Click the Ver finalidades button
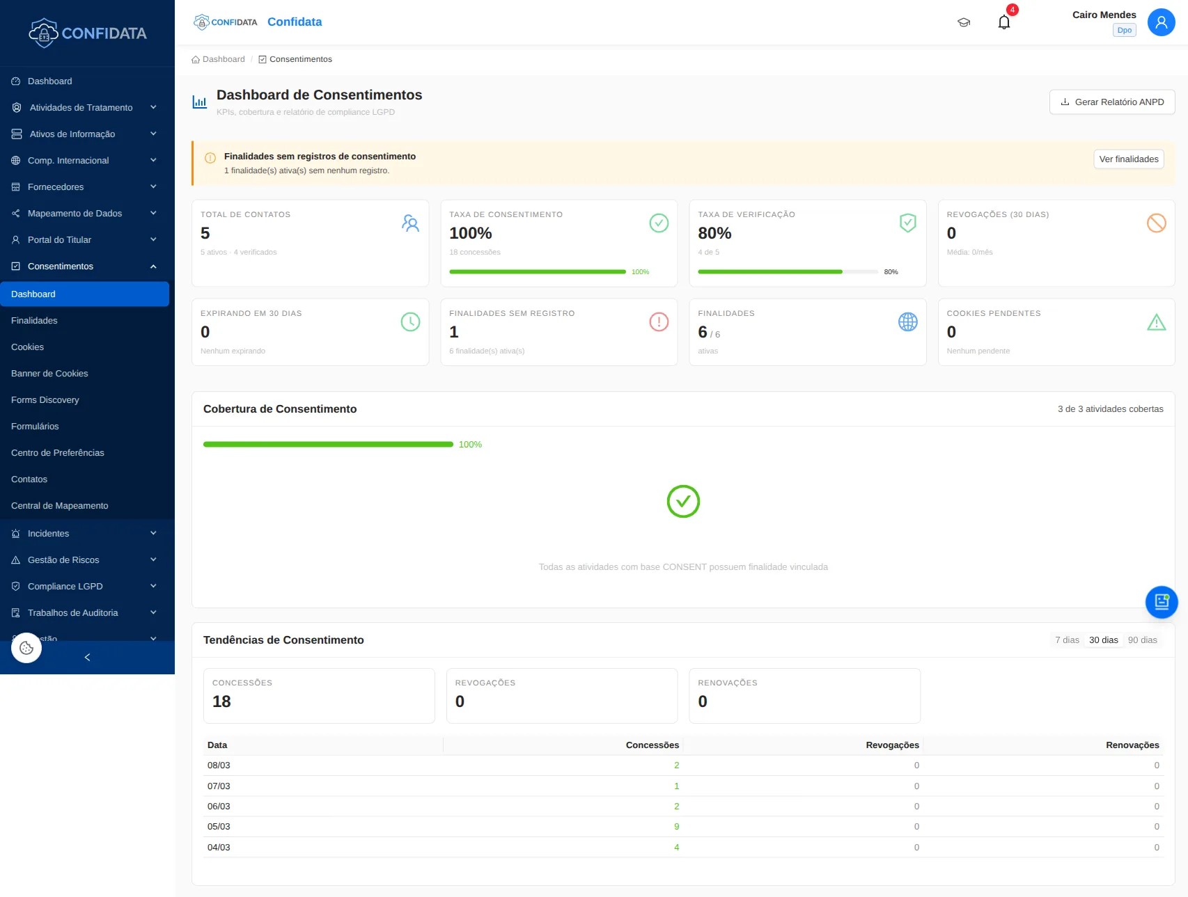Image resolution: width=1188 pixels, height=897 pixels. 1128,159
